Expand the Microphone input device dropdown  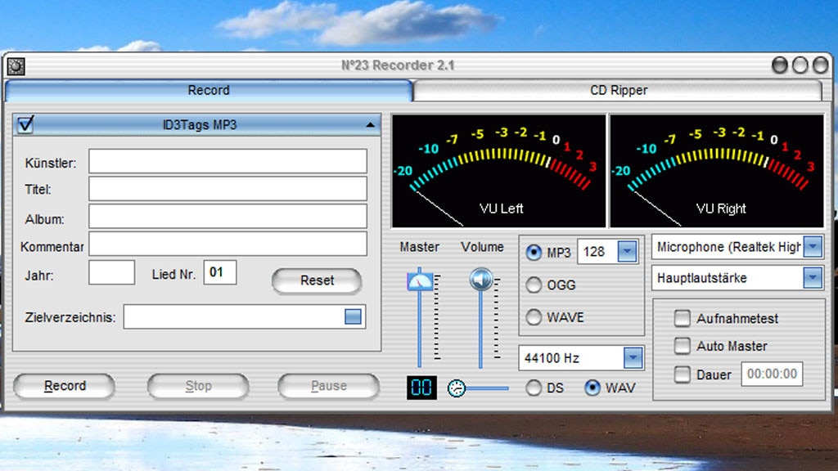tap(812, 247)
